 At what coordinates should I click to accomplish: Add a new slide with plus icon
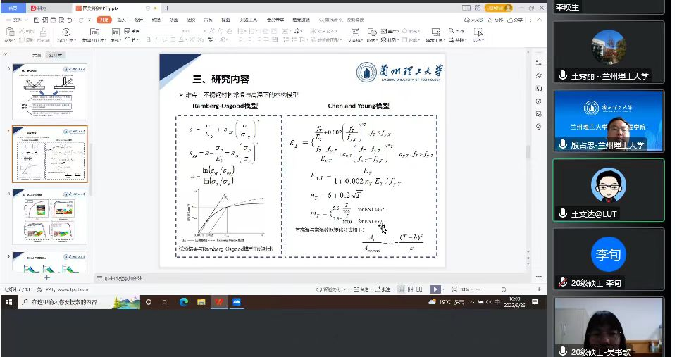coord(47,278)
